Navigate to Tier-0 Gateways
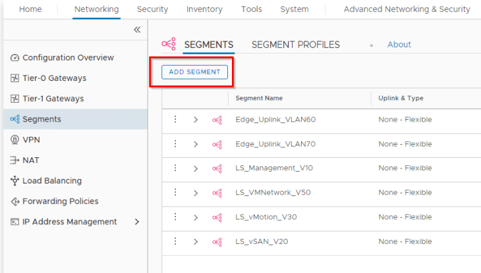This screenshot has height=273, width=481. [x=54, y=78]
